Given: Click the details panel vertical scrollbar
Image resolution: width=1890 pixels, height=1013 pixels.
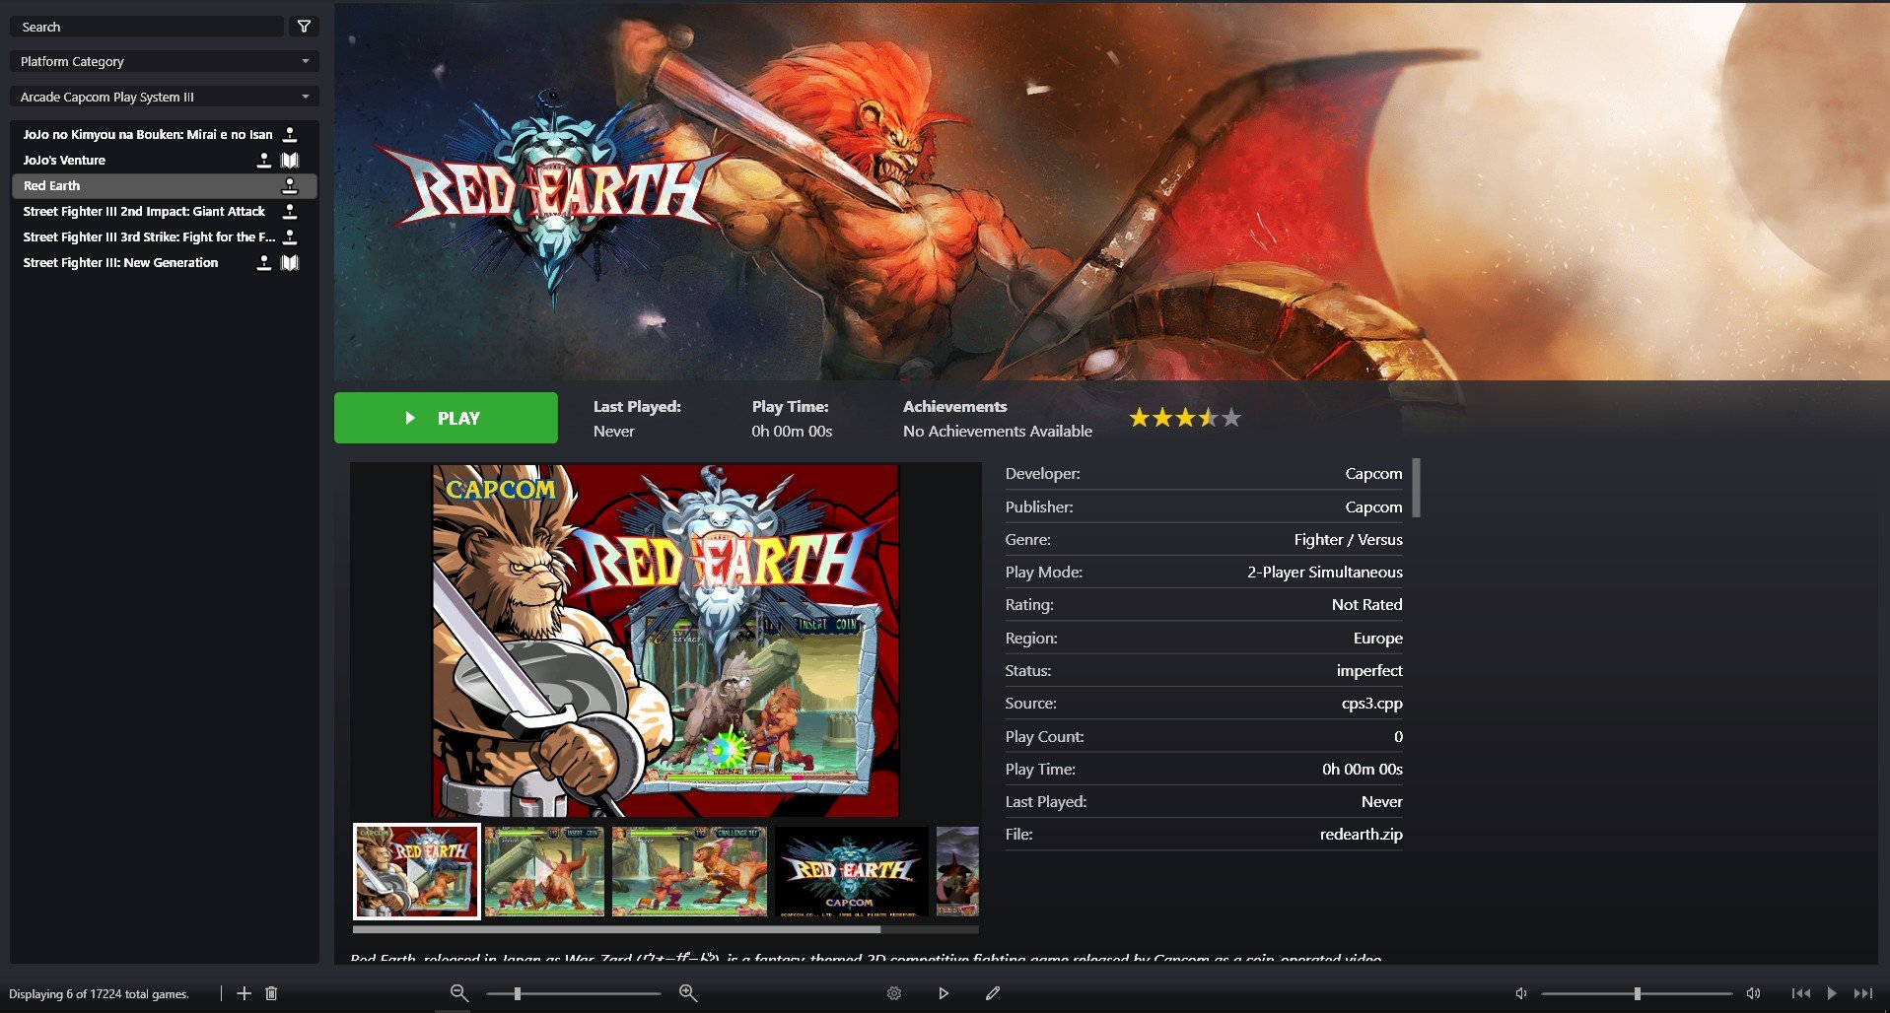Looking at the screenshot, I should pos(1416,488).
